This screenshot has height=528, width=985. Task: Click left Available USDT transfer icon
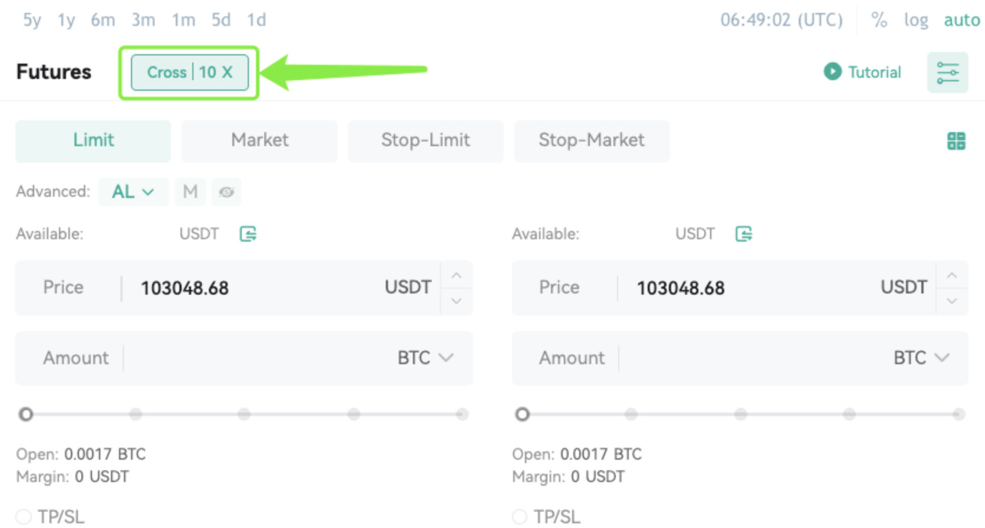pyautogui.click(x=248, y=234)
